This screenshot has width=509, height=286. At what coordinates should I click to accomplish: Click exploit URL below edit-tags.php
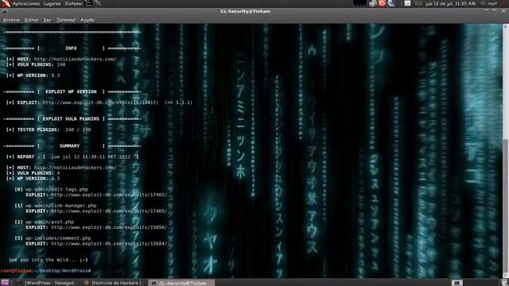point(109,195)
